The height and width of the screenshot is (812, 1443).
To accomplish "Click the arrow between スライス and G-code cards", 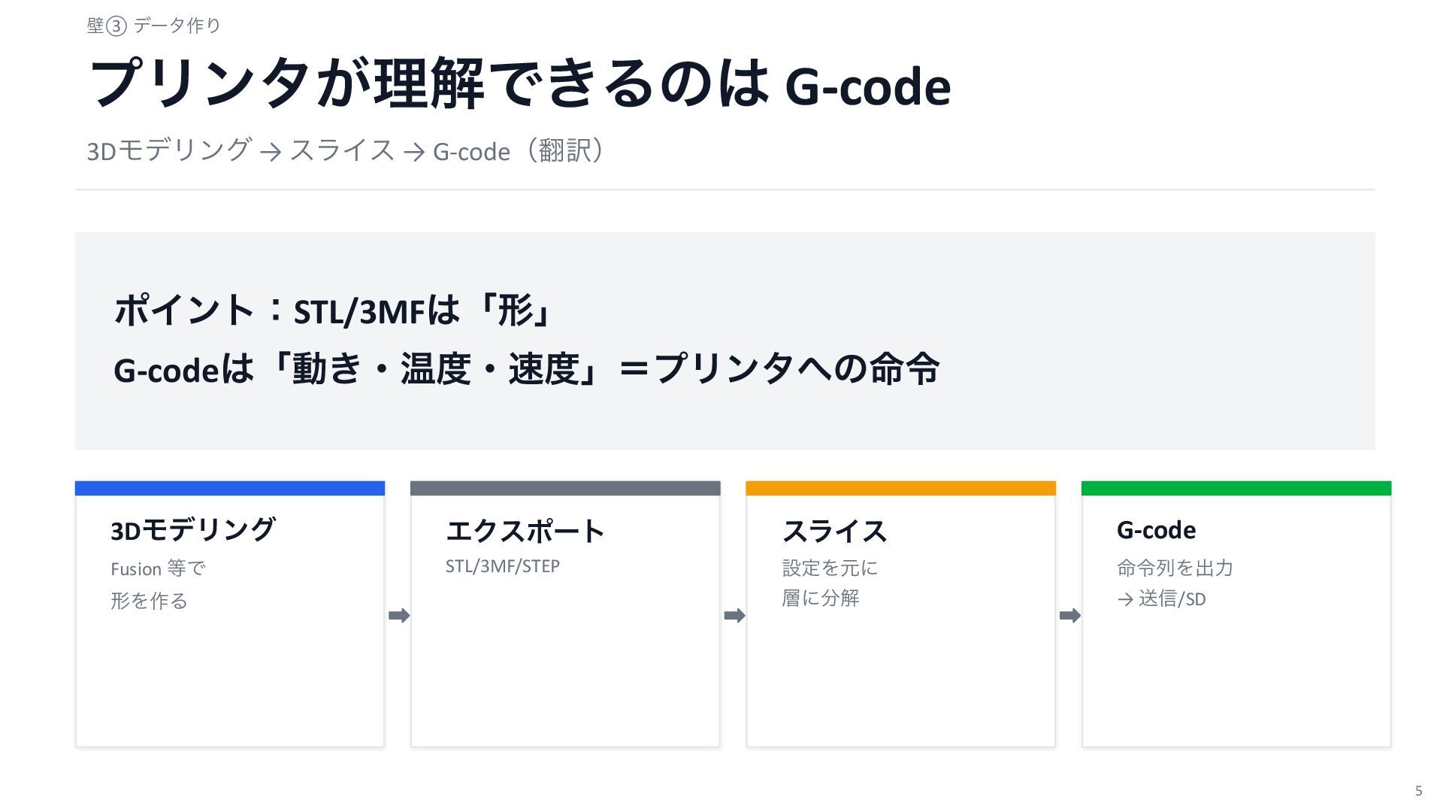I will 1069,616.
